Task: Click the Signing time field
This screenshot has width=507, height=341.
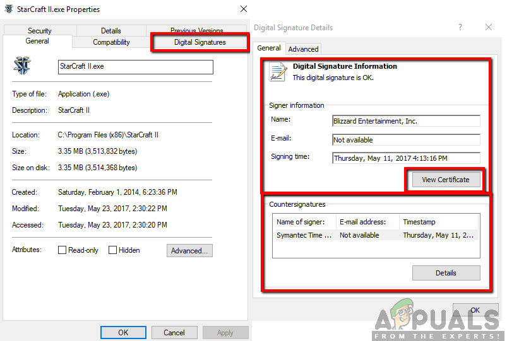Action: point(406,158)
